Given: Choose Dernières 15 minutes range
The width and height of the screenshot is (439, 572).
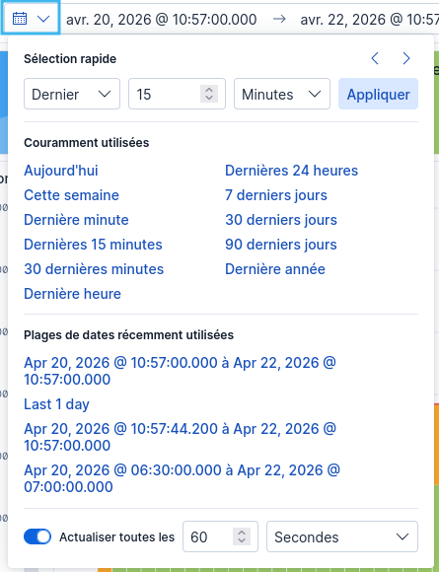Looking at the screenshot, I should [x=93, y=245].
